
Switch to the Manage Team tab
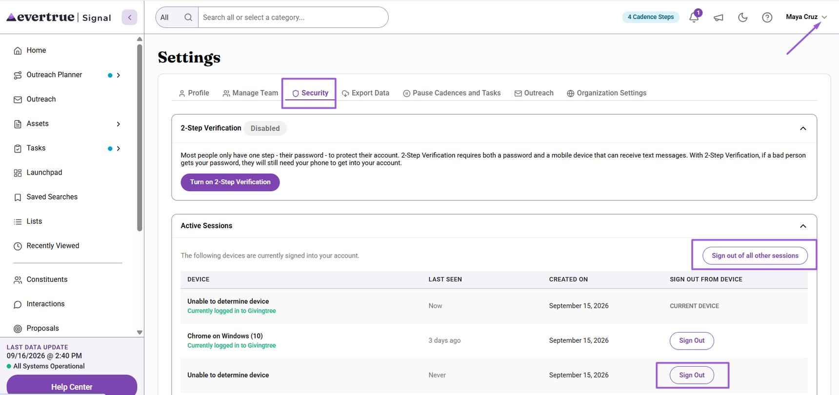[250, 93]
